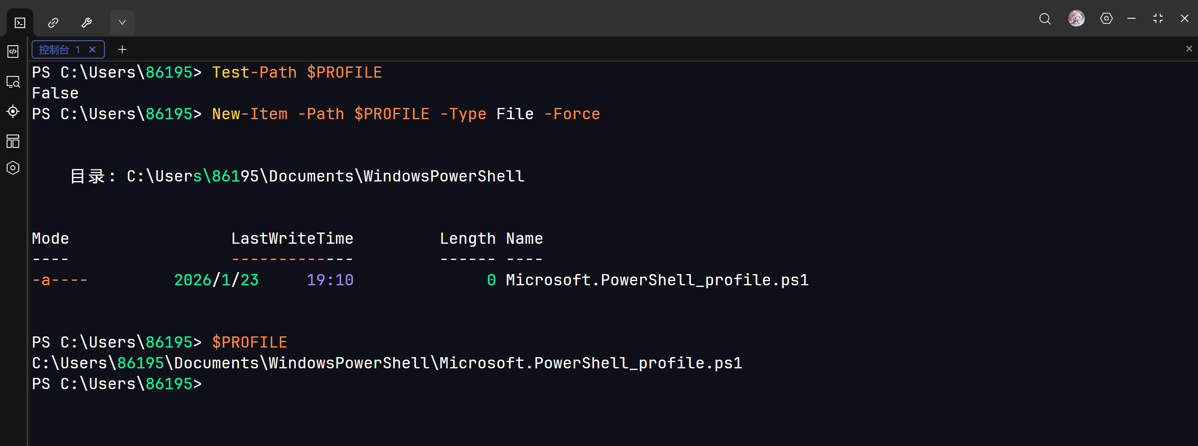Open the user avatar profile
1198x446 pixels.
[1076, 18]
